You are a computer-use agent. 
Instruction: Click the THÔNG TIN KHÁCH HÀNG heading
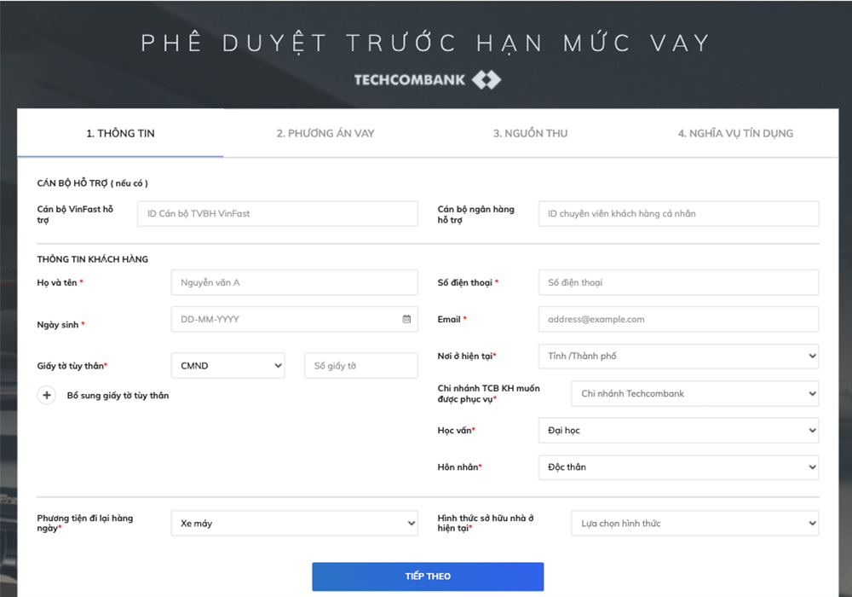click(x=92, y=259)
